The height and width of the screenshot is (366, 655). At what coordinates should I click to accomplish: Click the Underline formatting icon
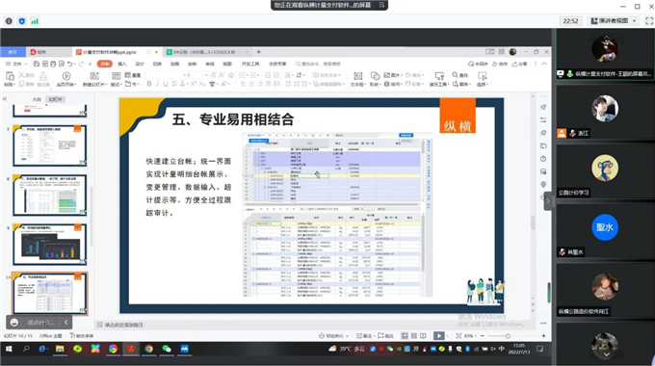(166, 84)
